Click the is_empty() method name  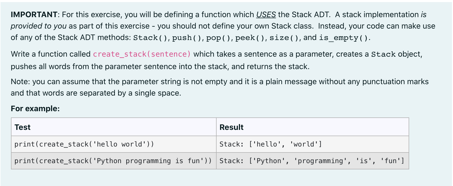pyautogui.click(x=343, y=38)
